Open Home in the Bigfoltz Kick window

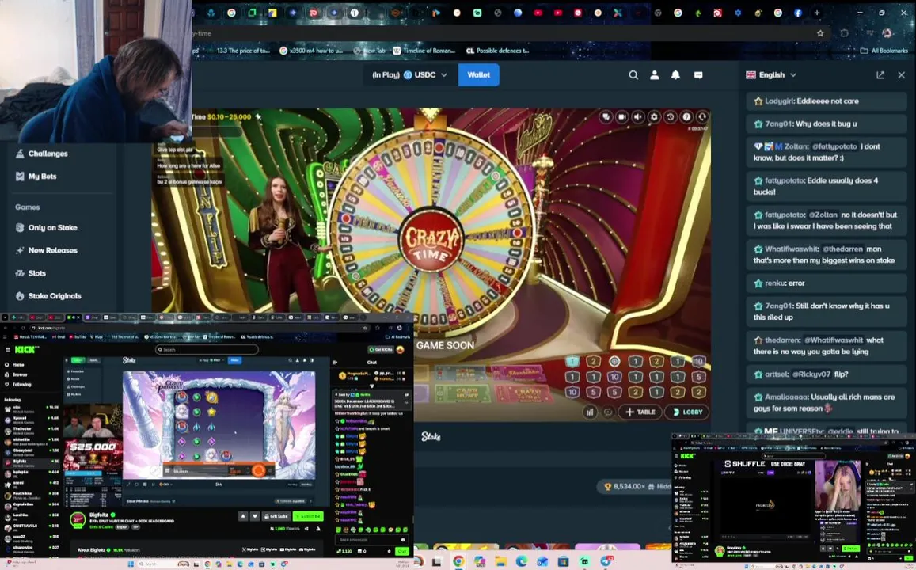(x=14, y=364)
